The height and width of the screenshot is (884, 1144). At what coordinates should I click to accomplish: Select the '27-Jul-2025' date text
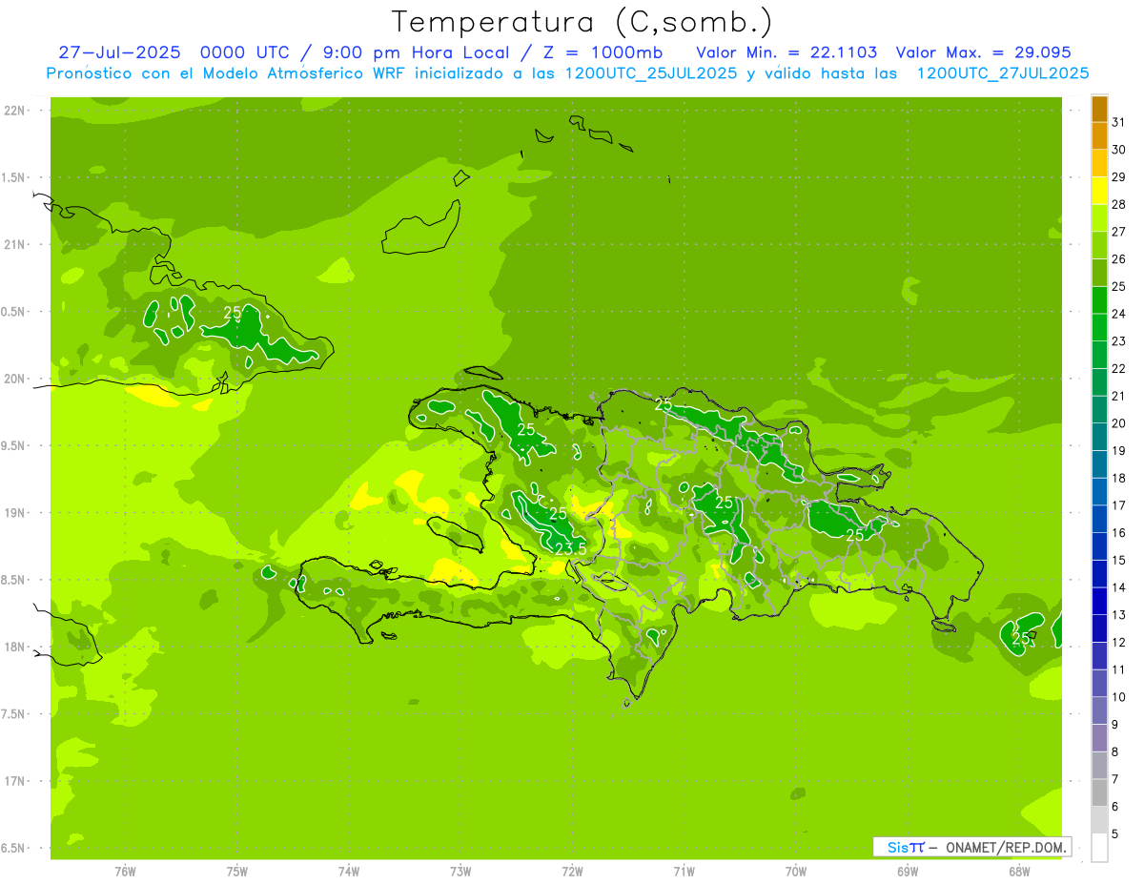pos(120,52)
